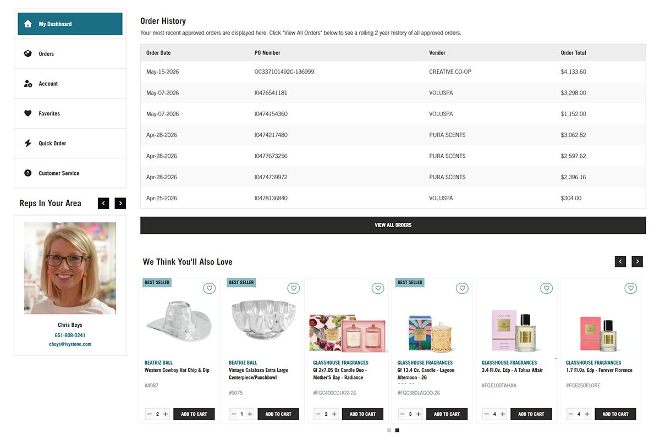Open the Quick Order menu item
The width and height of the screenshot is (660, 440).
coord(70,143)
